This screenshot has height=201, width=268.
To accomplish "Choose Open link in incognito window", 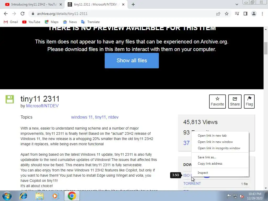I will [x=220, y=148].
